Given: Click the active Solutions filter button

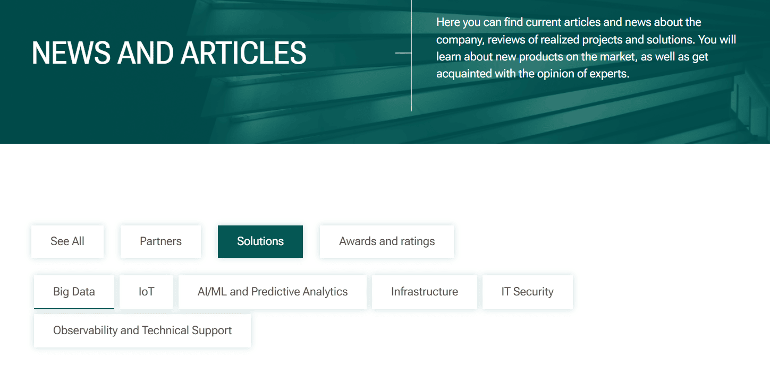Looking at the screenshot, I should coord(260,241).
